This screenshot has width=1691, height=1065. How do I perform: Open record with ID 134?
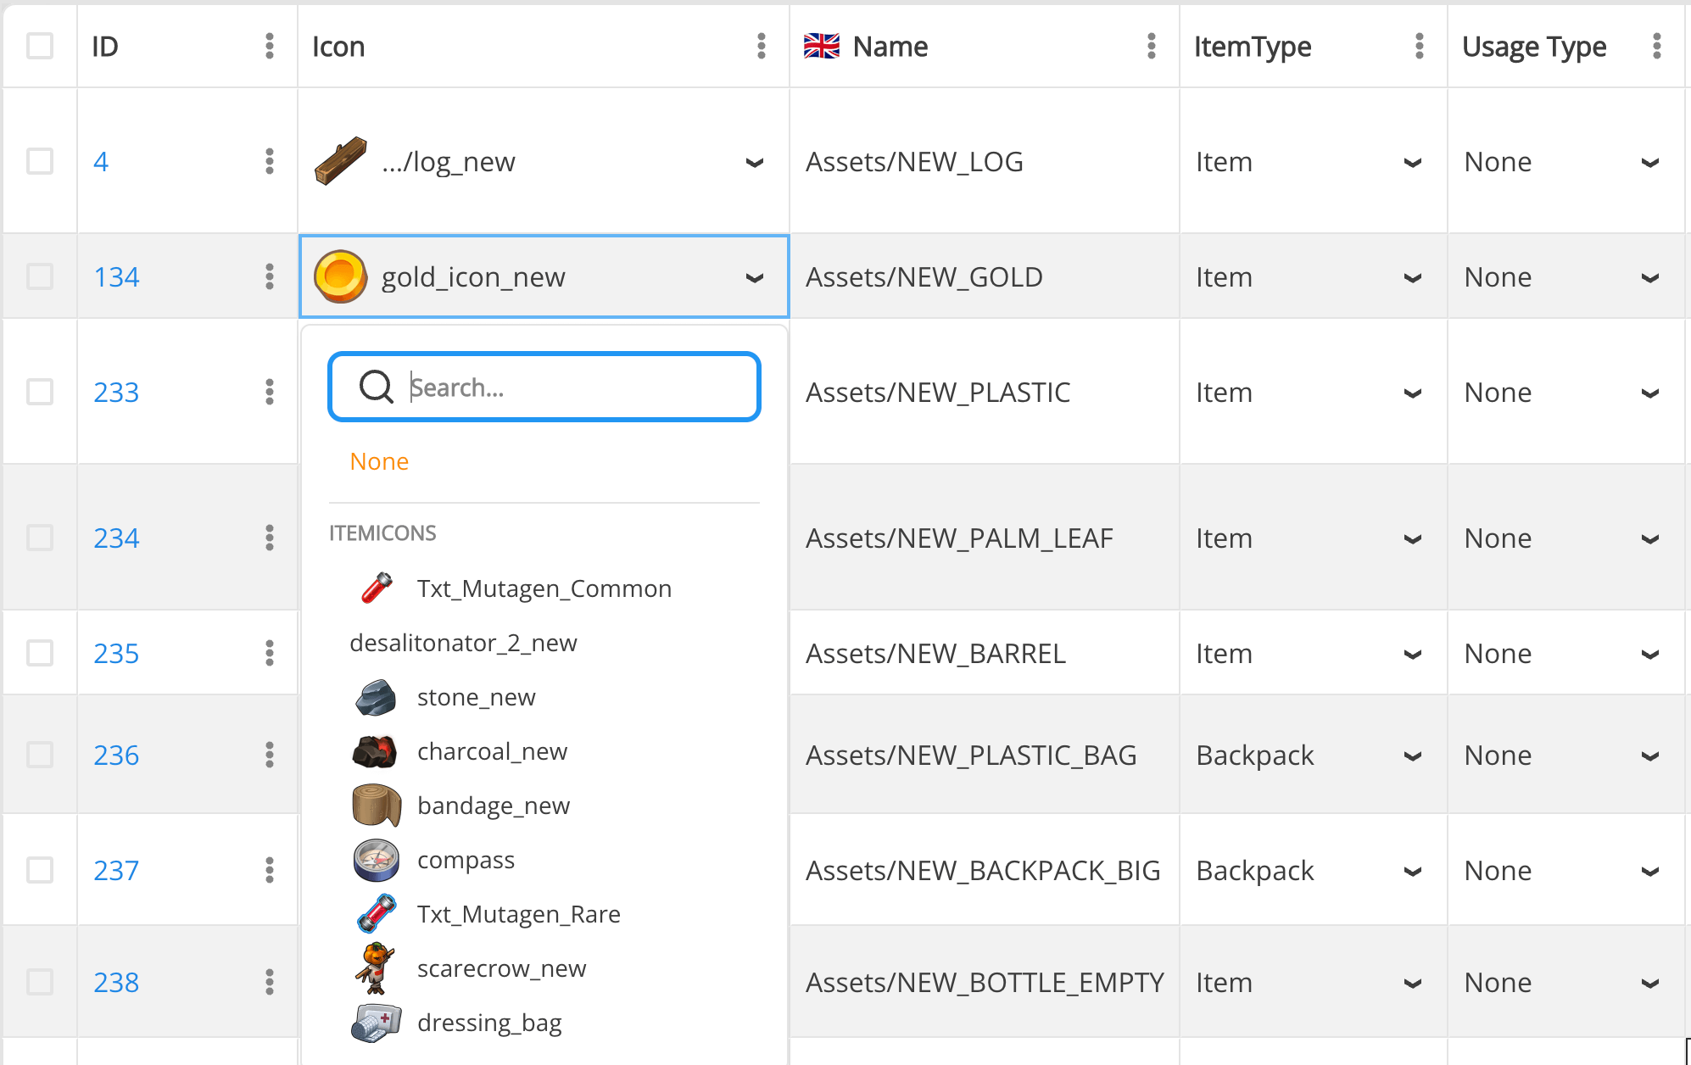click(115, 276)
